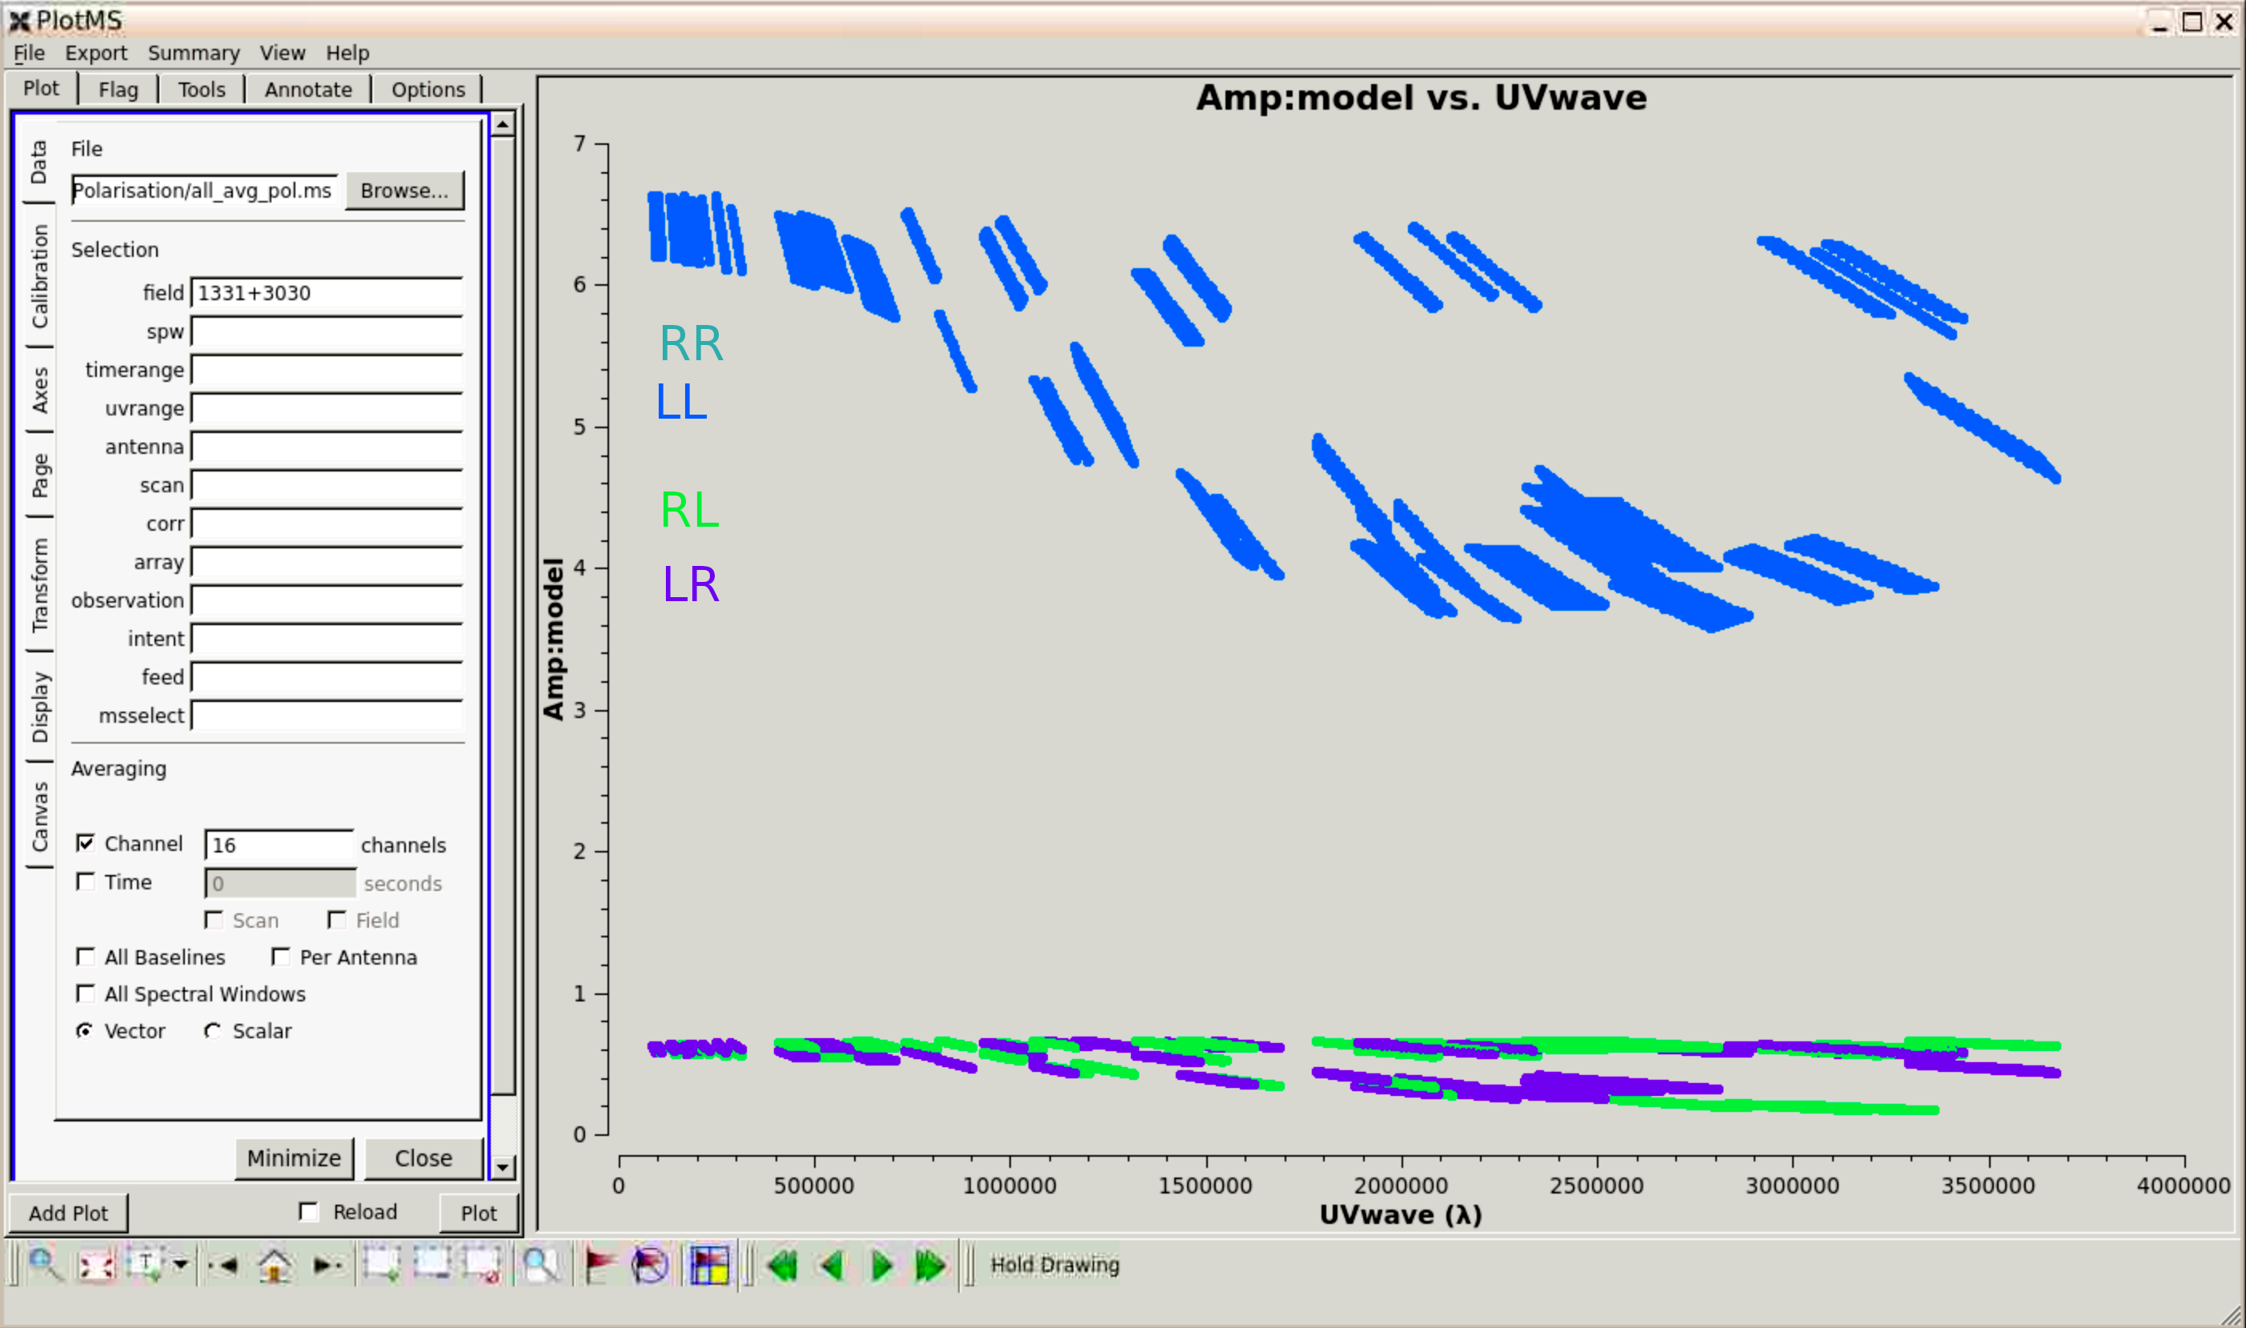Click the Unflag data icon
The height and width of the screenshot is (1328, 2246).
tap(650, 1266)
